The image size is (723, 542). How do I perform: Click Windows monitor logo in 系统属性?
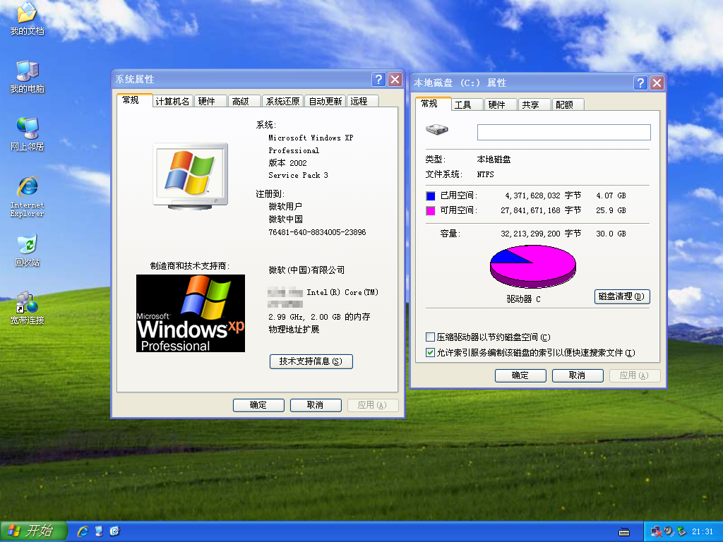(x=191, y=176)
